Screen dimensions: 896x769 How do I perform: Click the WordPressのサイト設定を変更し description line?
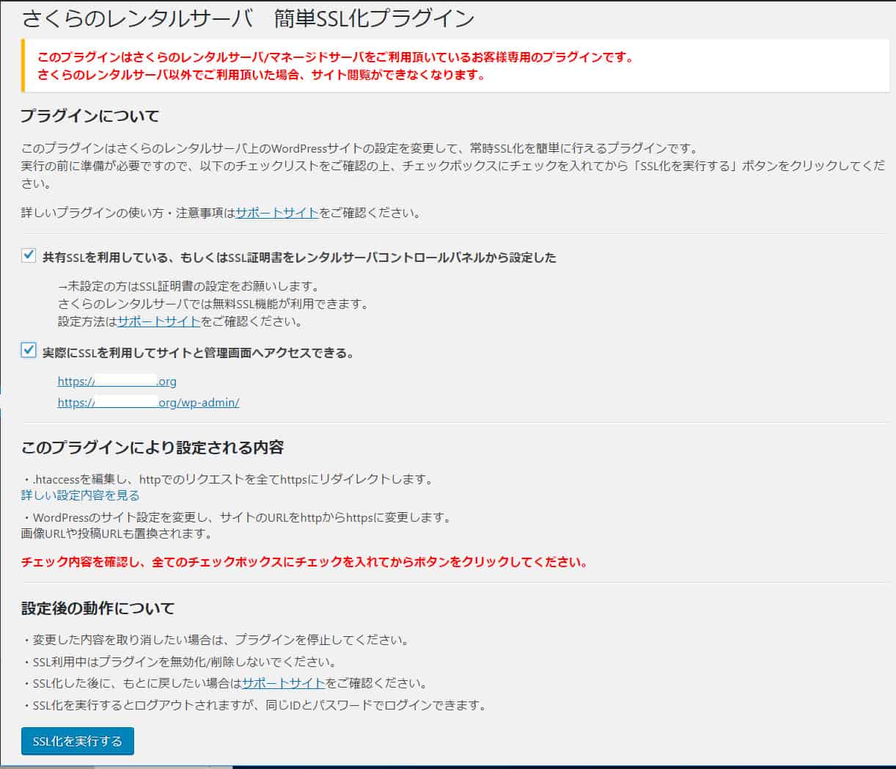[237, 517]
